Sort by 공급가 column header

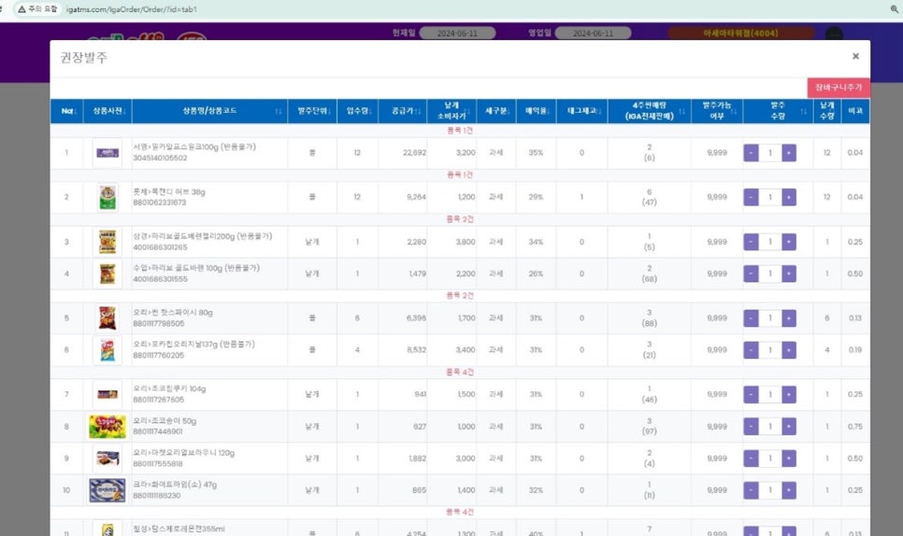(403, 111)
